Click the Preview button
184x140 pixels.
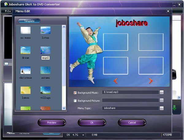52,122
